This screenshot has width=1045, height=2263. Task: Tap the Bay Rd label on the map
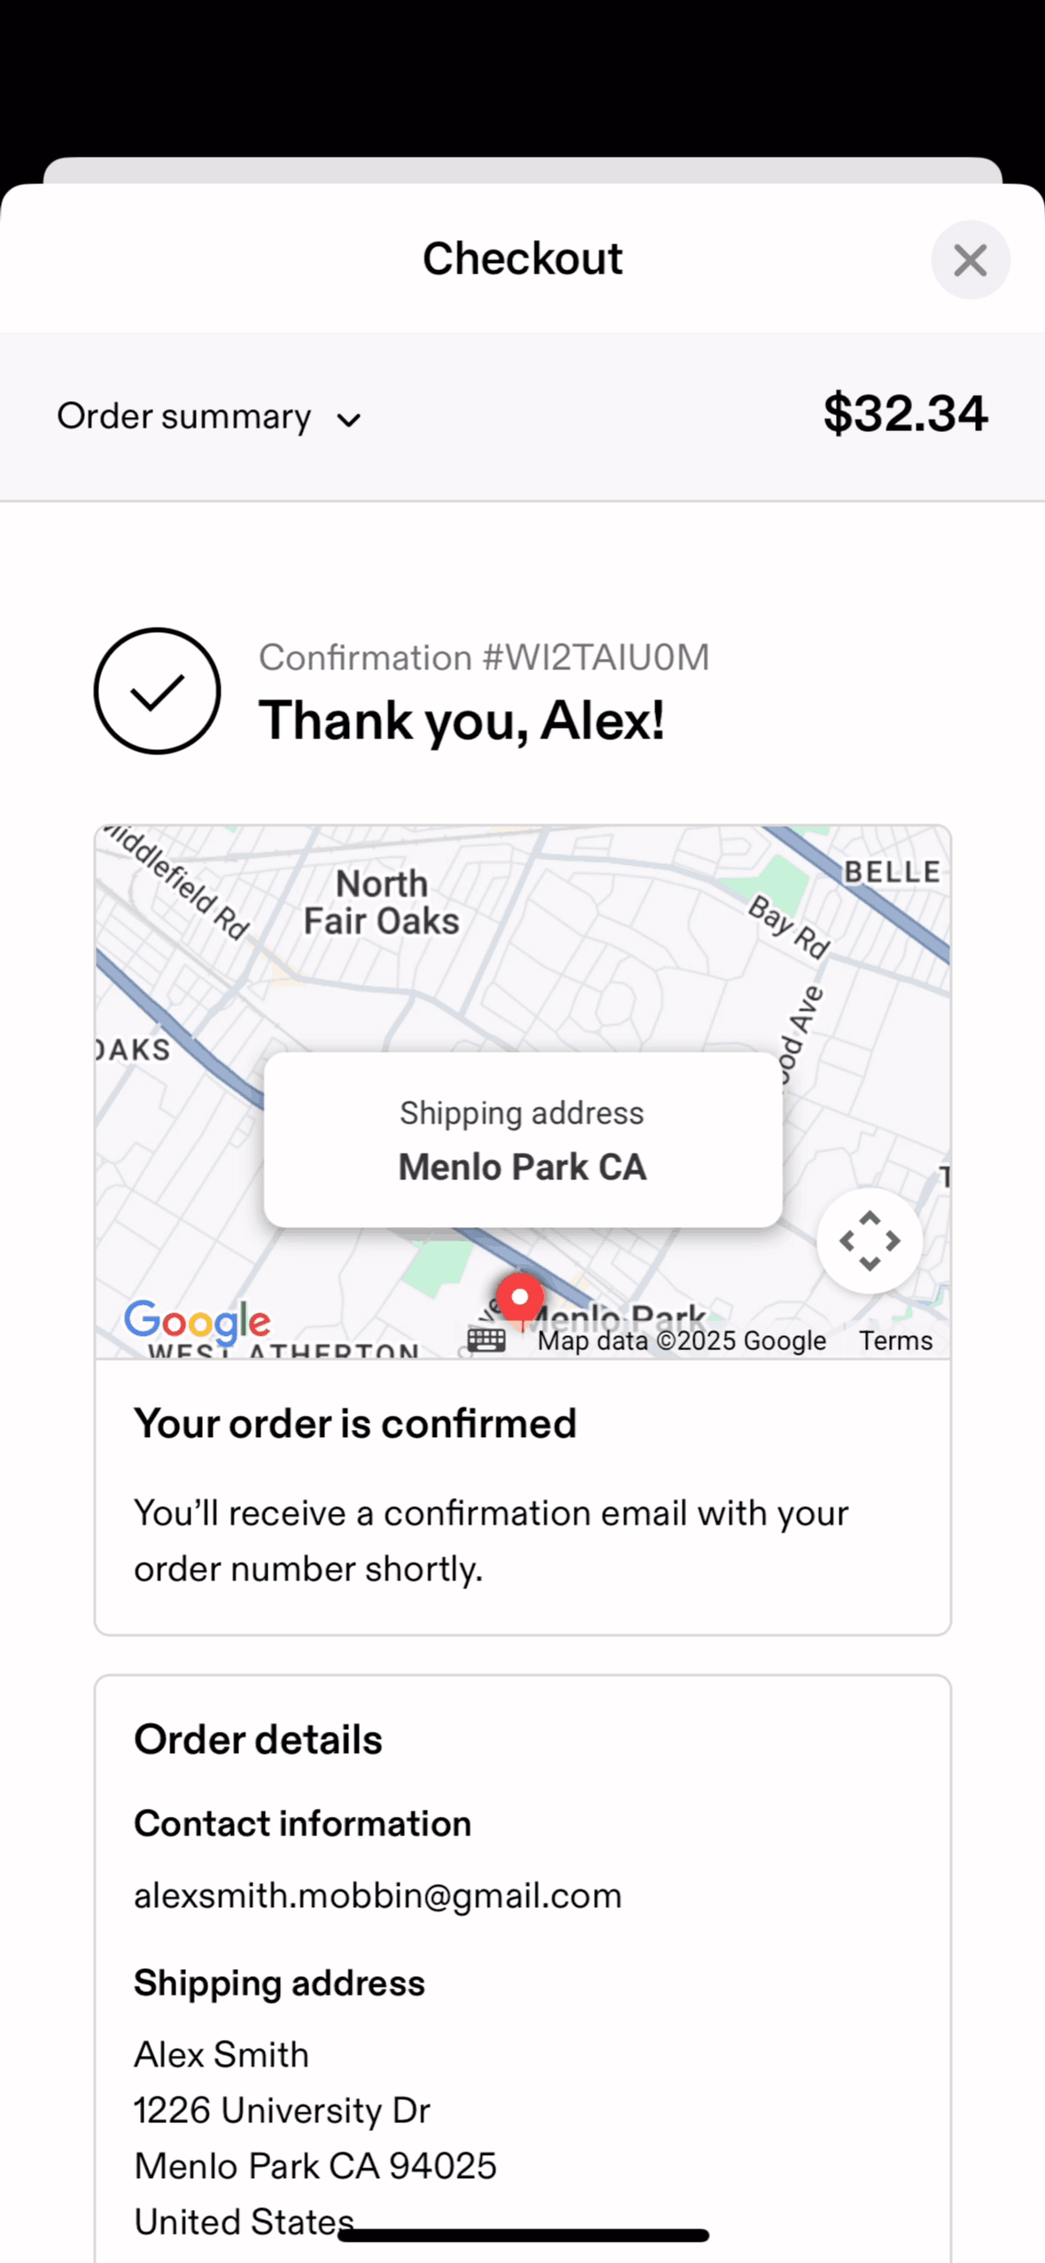pos(789,926)
